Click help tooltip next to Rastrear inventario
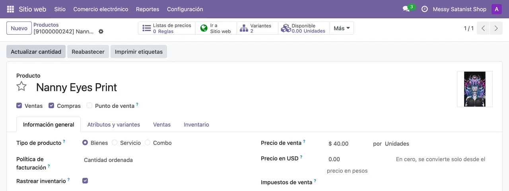509x191 pixels. (x=68, y=179)
